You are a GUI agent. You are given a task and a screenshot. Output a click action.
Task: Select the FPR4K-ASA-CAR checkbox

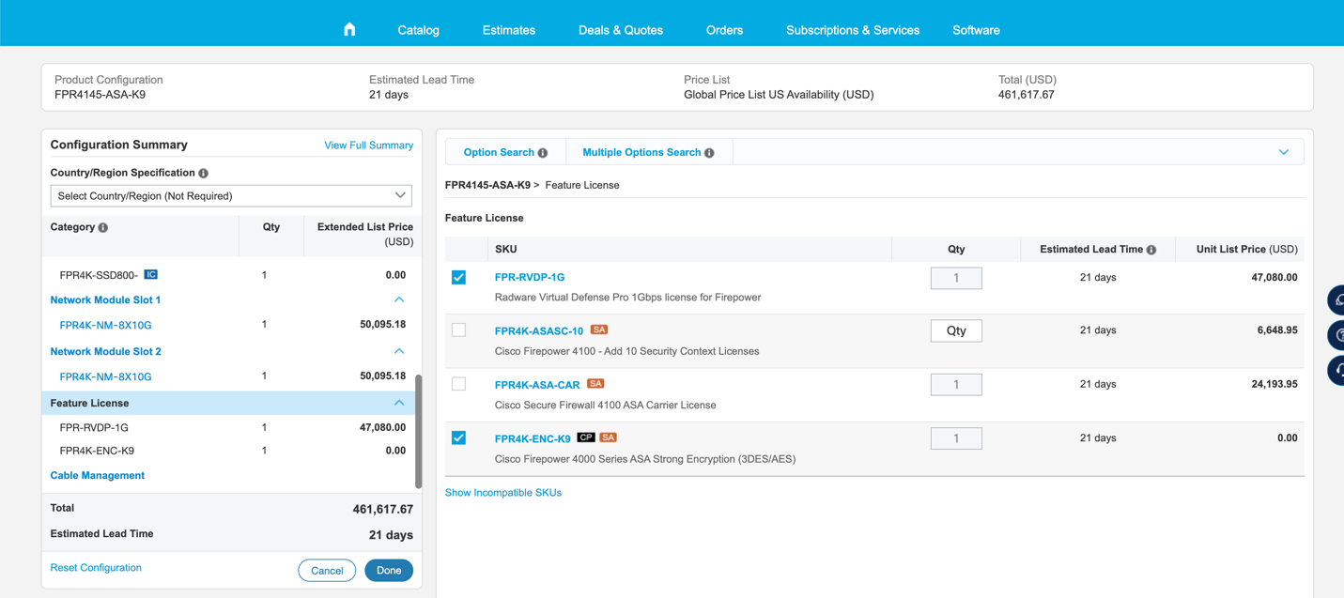[458, 384]
